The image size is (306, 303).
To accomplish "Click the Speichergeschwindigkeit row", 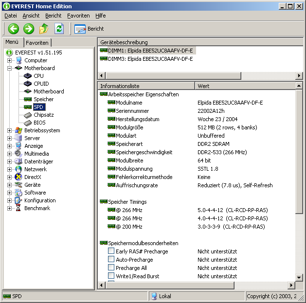I will [197, 152].
